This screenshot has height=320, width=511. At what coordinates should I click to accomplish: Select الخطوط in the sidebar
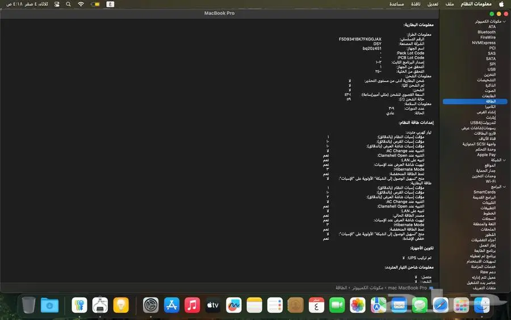(x=489, y=213)
